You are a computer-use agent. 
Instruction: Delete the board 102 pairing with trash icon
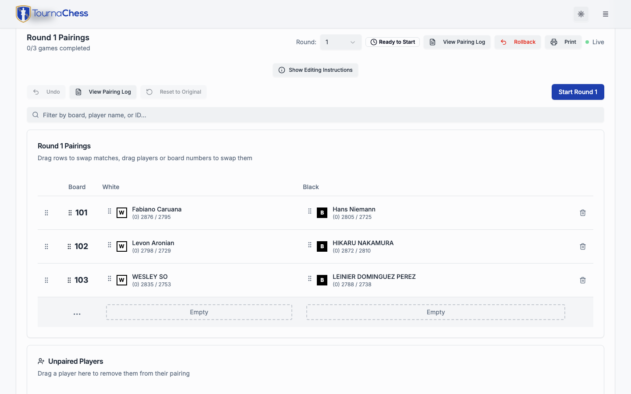(x=583, y=246)
